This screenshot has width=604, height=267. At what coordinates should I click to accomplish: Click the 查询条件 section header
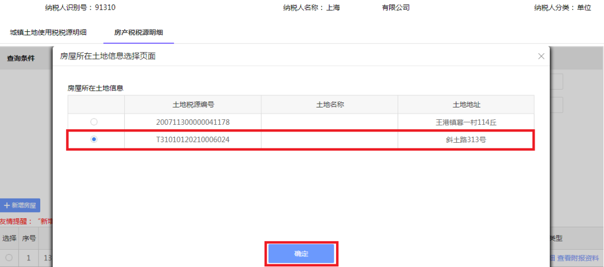[x=21, y=59]
